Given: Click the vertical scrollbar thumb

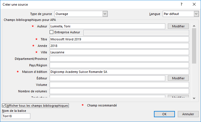Looking at the screenshot, I should click(194, 46).
